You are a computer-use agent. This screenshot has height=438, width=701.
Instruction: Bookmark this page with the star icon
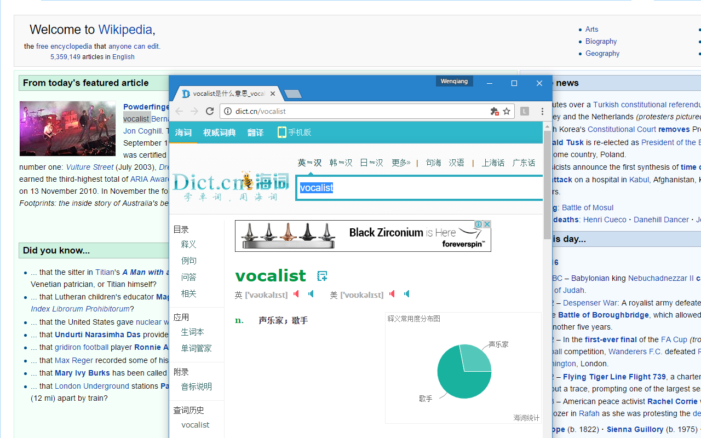point(507,111)
